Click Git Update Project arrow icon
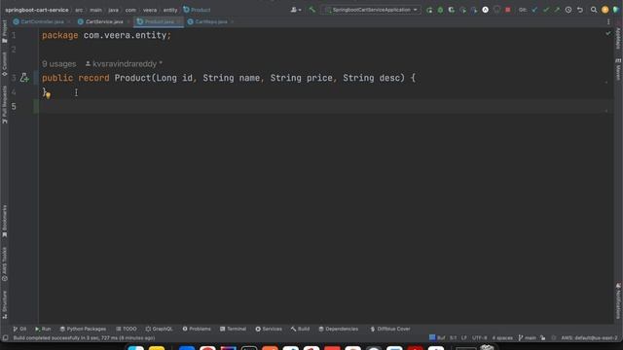The width and height of the screenshot is (623, 350). pyautogui.click(x=534, y=10)
